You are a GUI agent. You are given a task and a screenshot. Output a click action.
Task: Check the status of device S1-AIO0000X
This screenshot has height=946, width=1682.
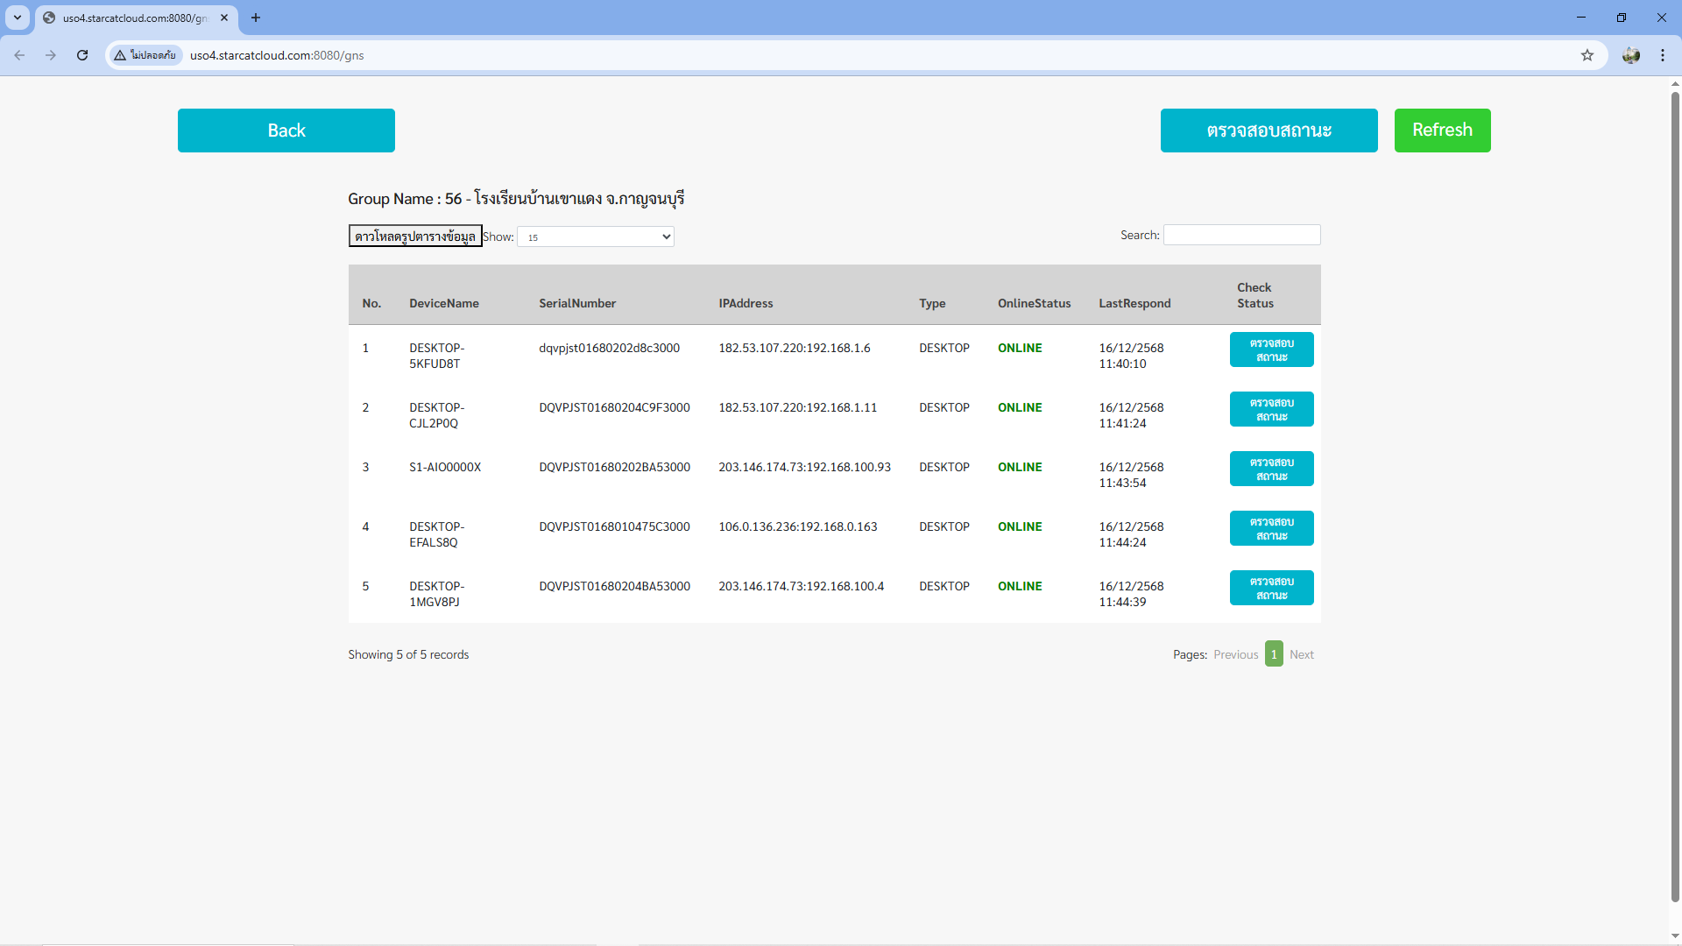[1271, 469]
